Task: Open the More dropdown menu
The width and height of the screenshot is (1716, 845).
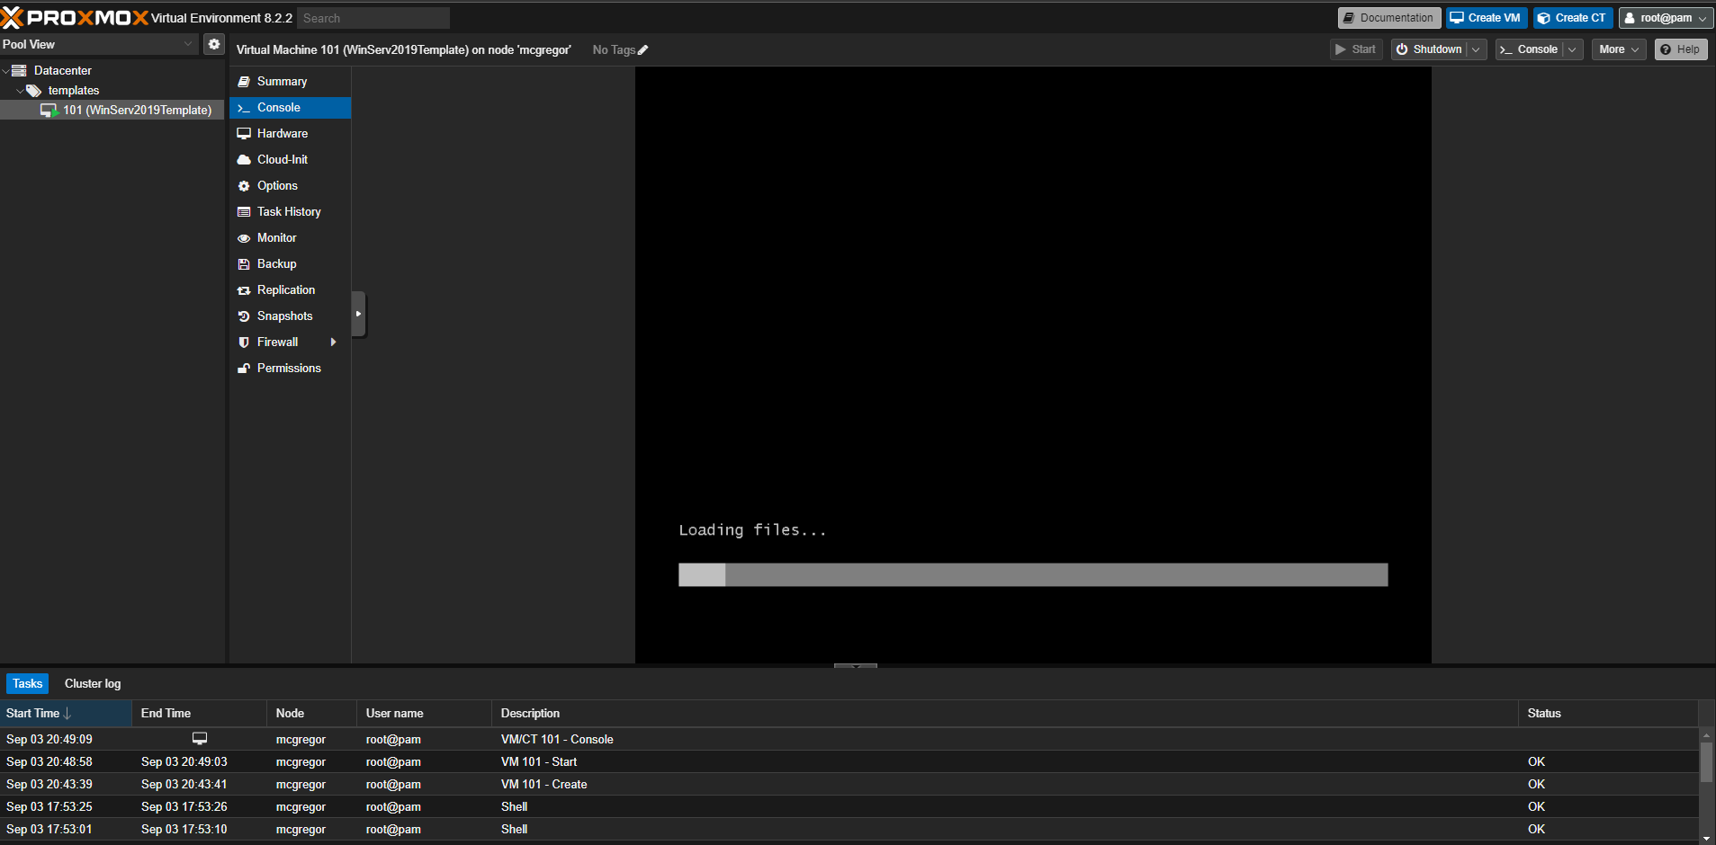Action: [1619, 49]
